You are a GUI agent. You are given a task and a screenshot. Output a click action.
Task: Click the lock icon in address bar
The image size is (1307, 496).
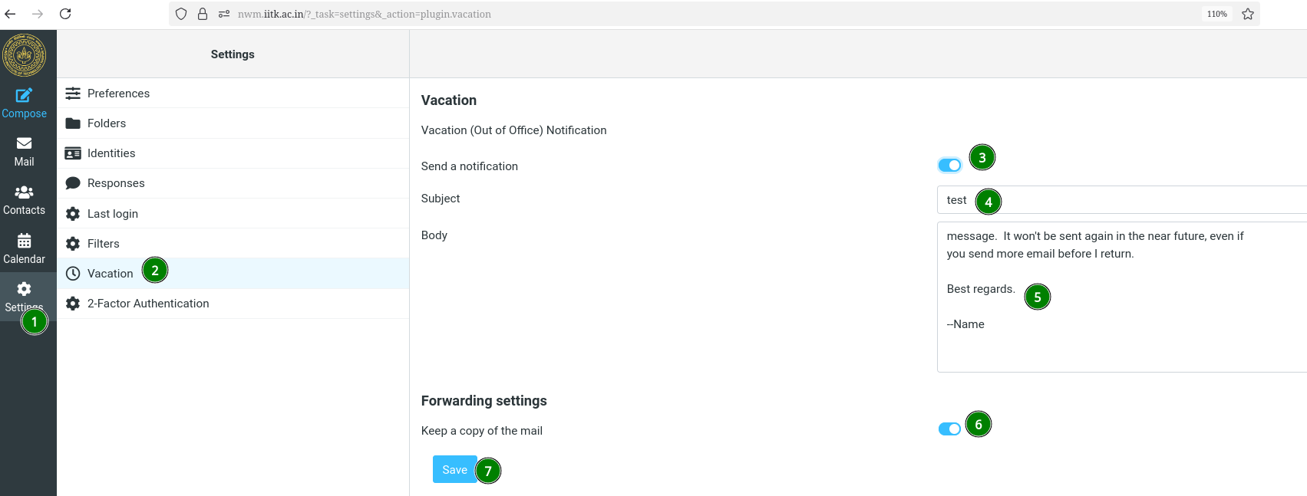(x=203, y=14)
